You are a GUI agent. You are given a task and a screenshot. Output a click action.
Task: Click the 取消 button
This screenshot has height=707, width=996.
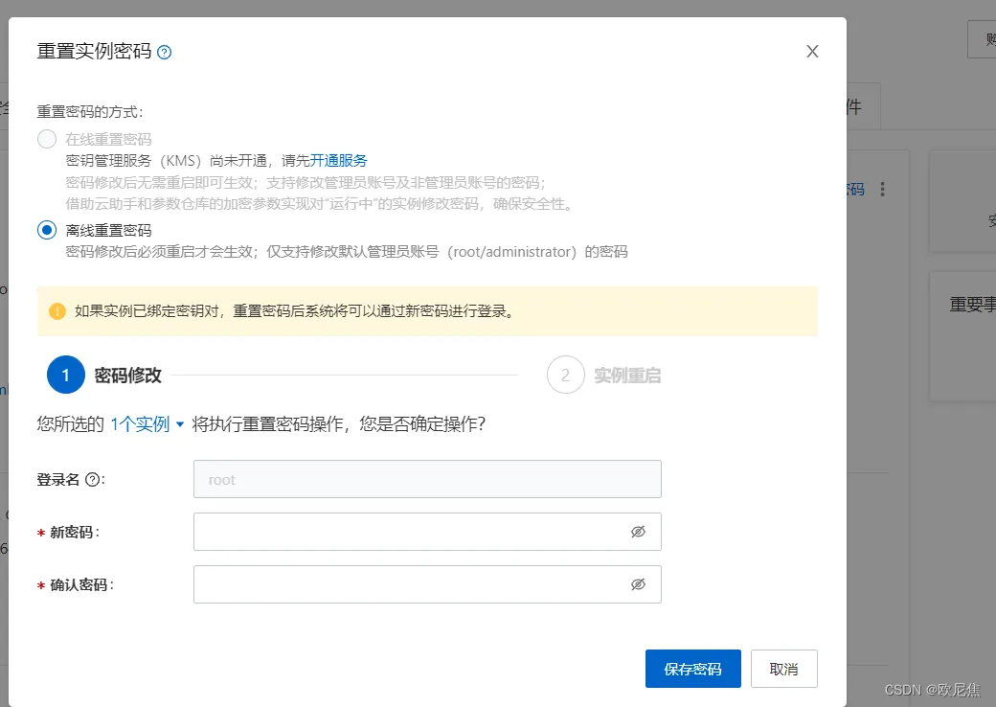point(783,668)
